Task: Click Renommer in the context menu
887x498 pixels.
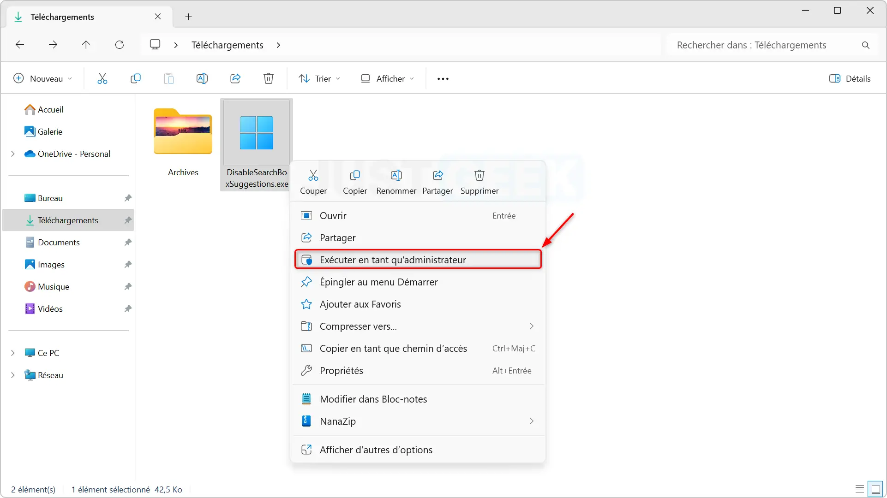Action: pos(396,182)
